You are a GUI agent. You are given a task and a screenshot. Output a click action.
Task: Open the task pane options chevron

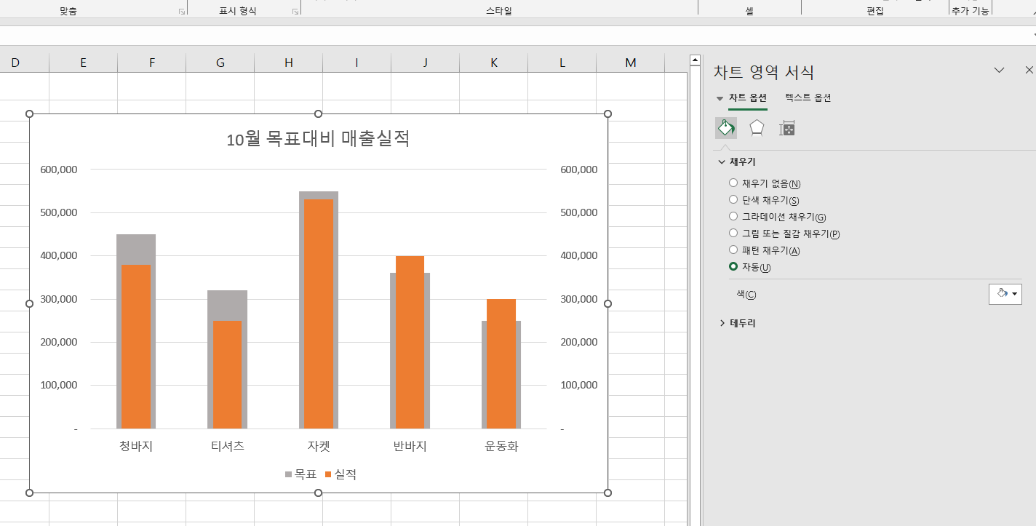pos(999,70)
